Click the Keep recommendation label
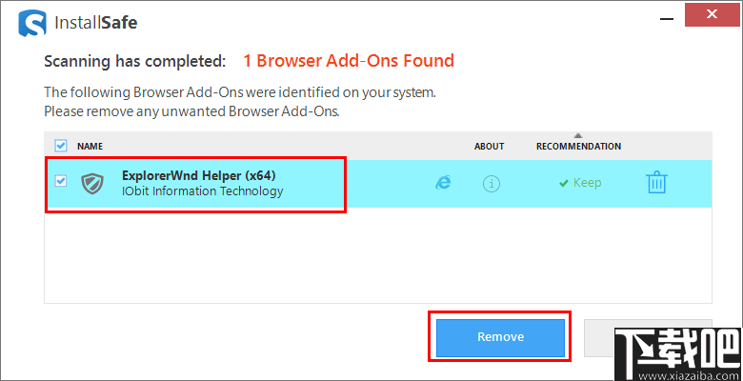743x381 pixels. (587, 183)
